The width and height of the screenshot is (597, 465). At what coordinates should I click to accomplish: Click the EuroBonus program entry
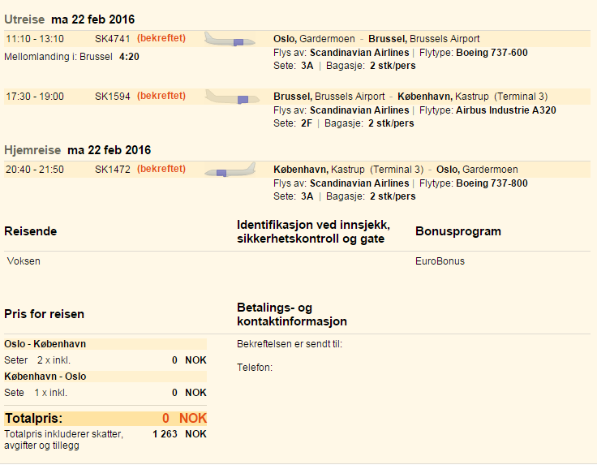tap(440, 261)
